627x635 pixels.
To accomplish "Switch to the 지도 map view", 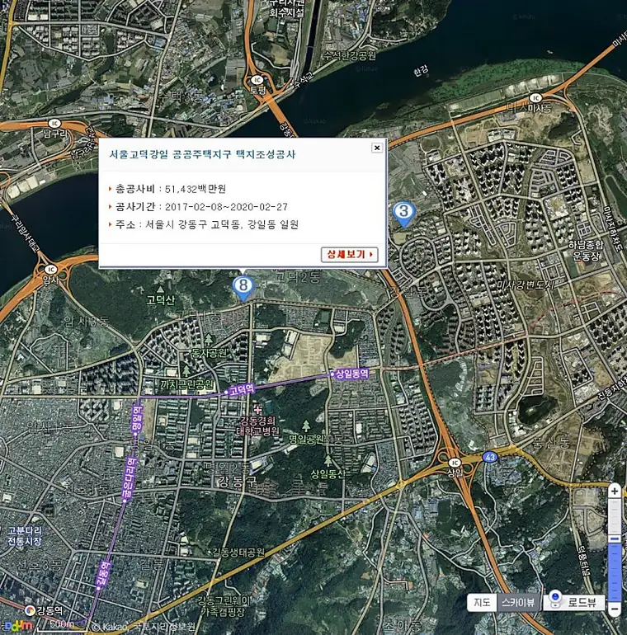I will point(482,602).
